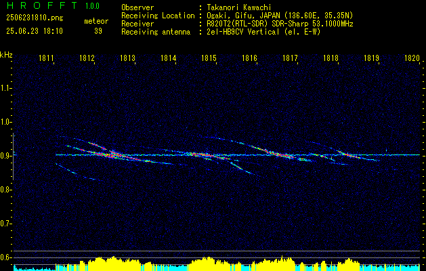Image resolution: width=426 pixels, height=271 pixels.
Task: Click the 1820 time axis label
Action: coord(412,58)
